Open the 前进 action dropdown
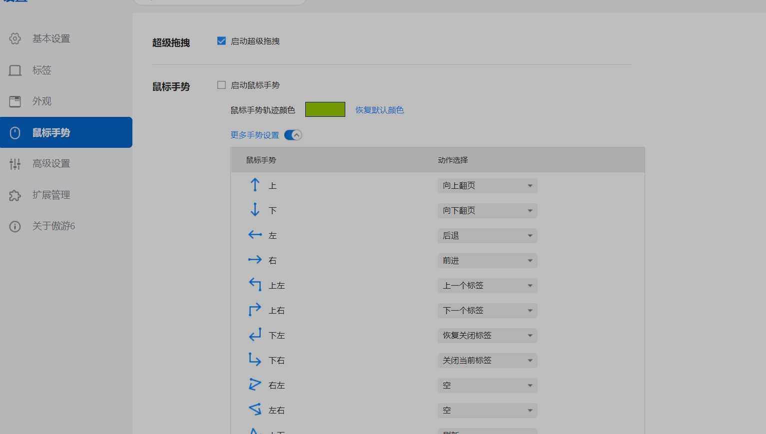Viewport: 766px width, 434px height. (487, 261)
